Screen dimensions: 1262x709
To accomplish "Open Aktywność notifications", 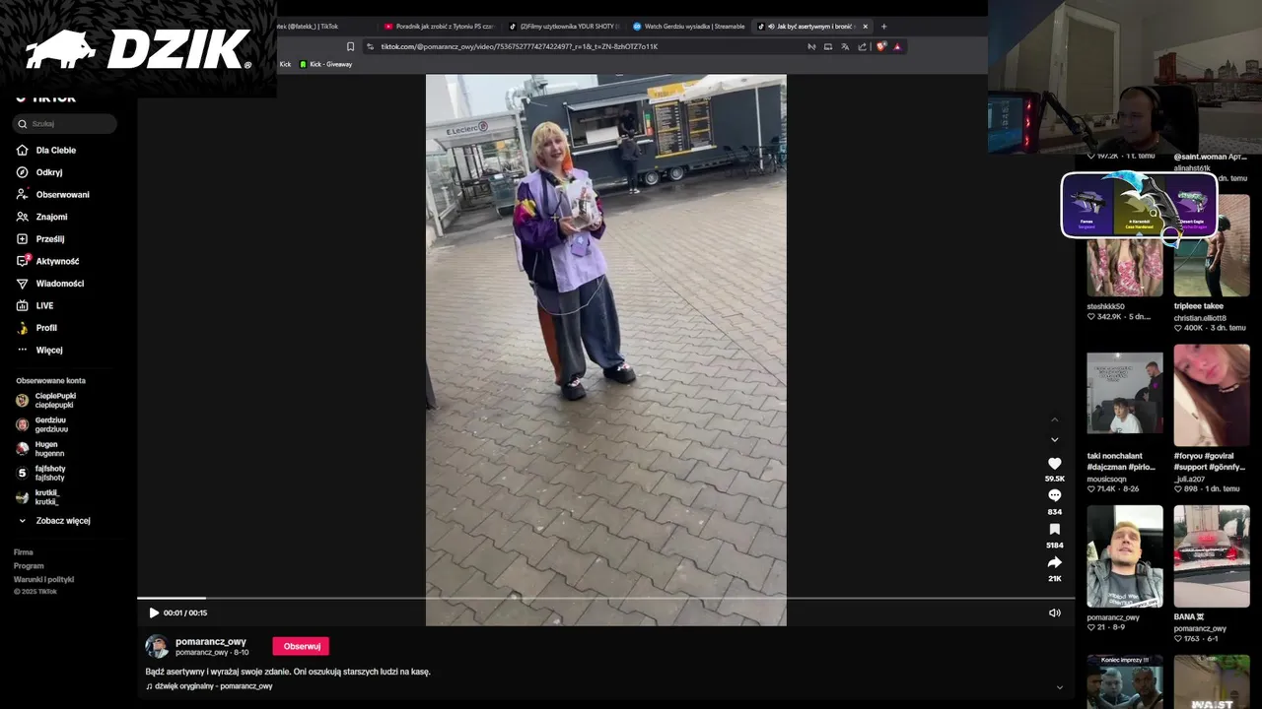I will (x=57, y=261).
